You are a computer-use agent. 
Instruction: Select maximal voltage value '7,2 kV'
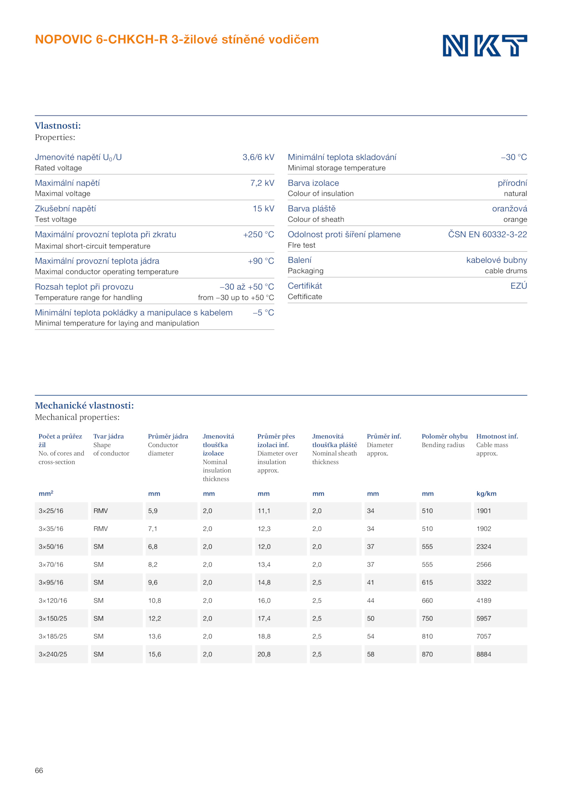[x=262, y=183]
